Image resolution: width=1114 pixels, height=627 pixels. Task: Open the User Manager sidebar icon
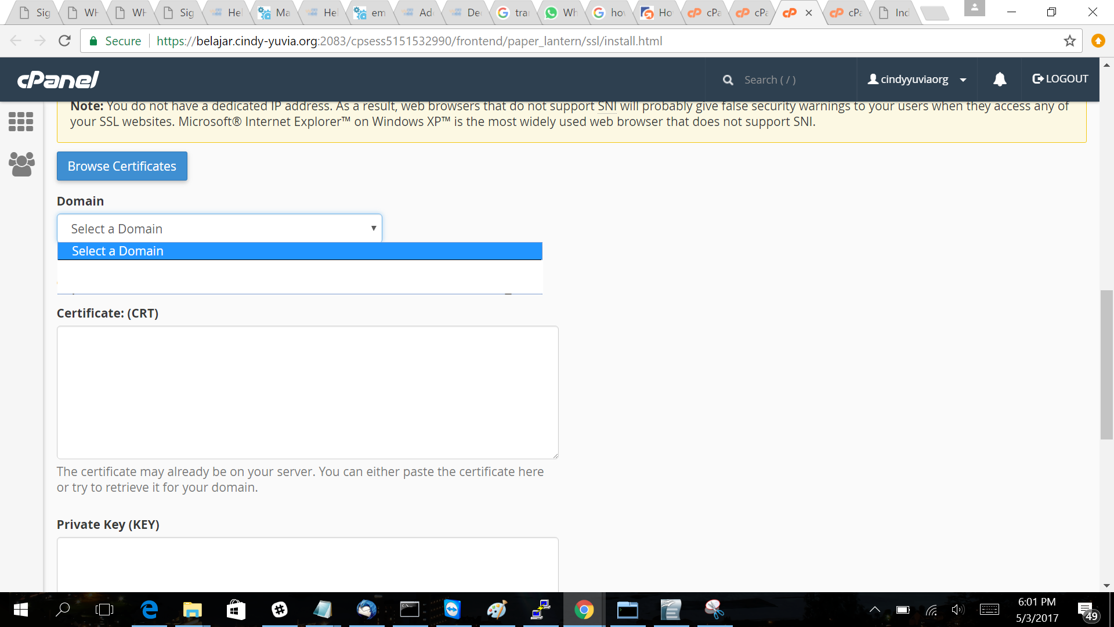click(21, 164)
